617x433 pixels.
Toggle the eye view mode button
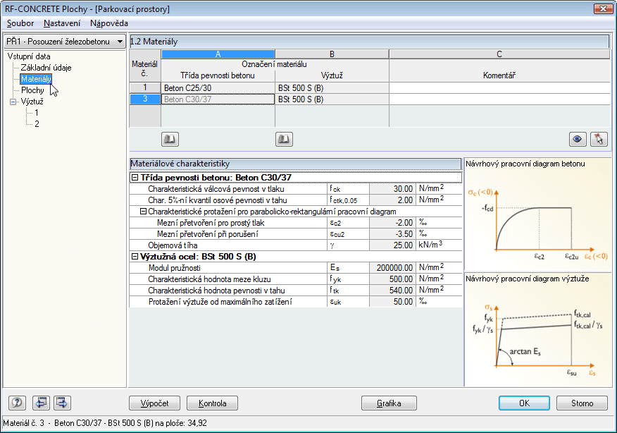(x=578, y=139)
